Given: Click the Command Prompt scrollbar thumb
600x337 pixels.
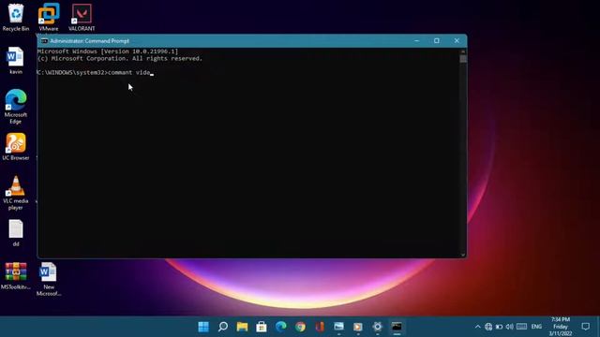Looking at the screenshot, I should point(463,59).
